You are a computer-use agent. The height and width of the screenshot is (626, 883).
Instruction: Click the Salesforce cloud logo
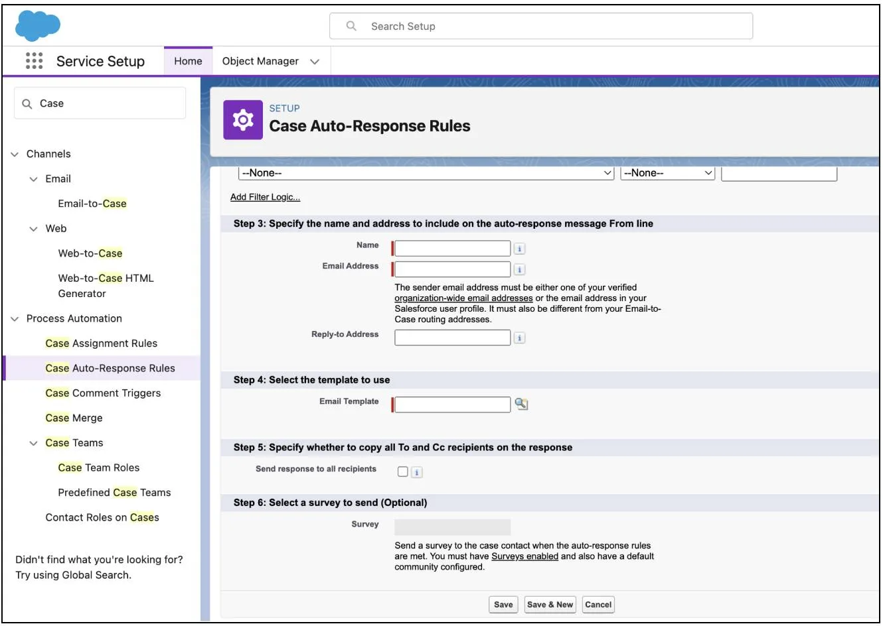(38, 26)
